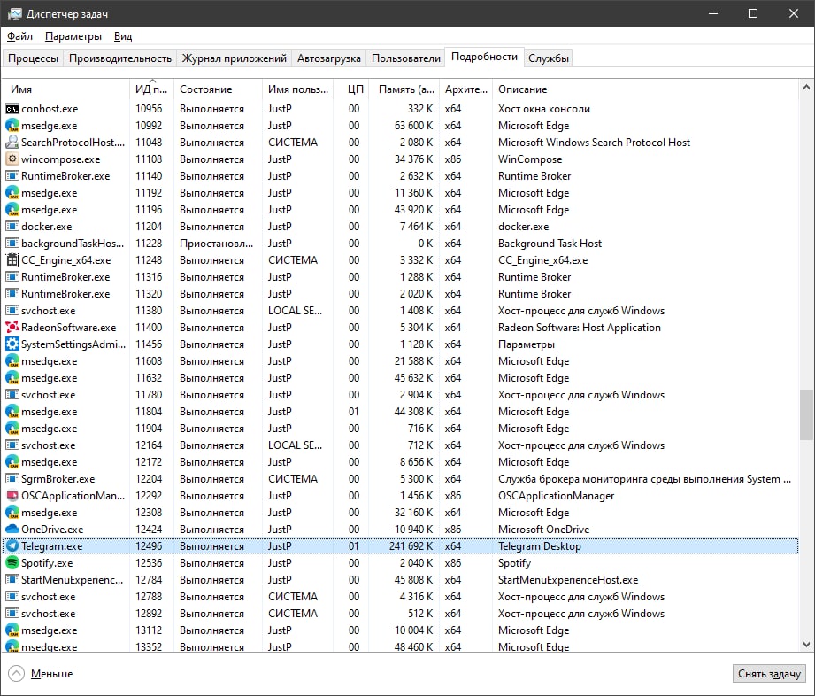The image size is (815, 696).
Task: Switch to the Процессы tab
Action: (34, 58)
